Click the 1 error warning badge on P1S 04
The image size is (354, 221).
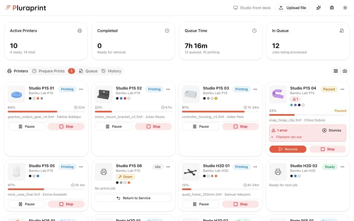tap(295, 99)
